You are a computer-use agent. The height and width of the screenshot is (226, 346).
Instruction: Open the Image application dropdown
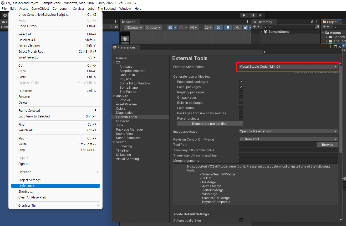(x=288, y=131)
